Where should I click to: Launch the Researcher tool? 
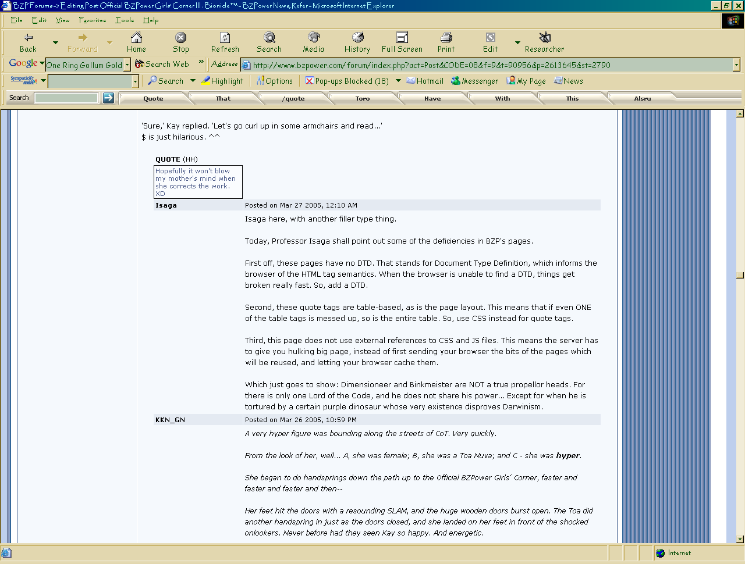coord(545,38)
